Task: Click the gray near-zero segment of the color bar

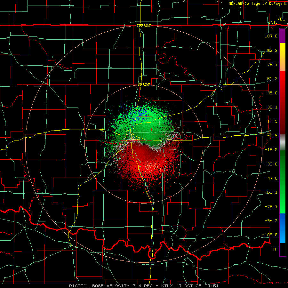Action: pyautogui.click(x=283, y=142)
